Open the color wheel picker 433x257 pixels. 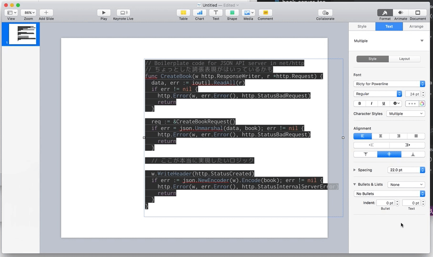[422, 104]
